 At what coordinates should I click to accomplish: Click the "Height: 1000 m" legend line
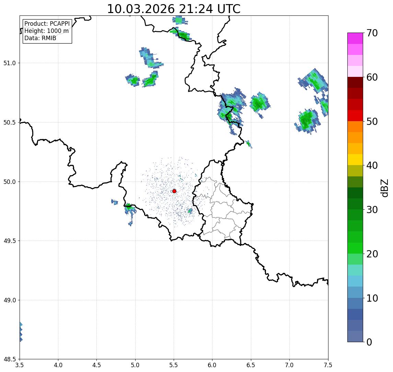click(x=46, y=31)
